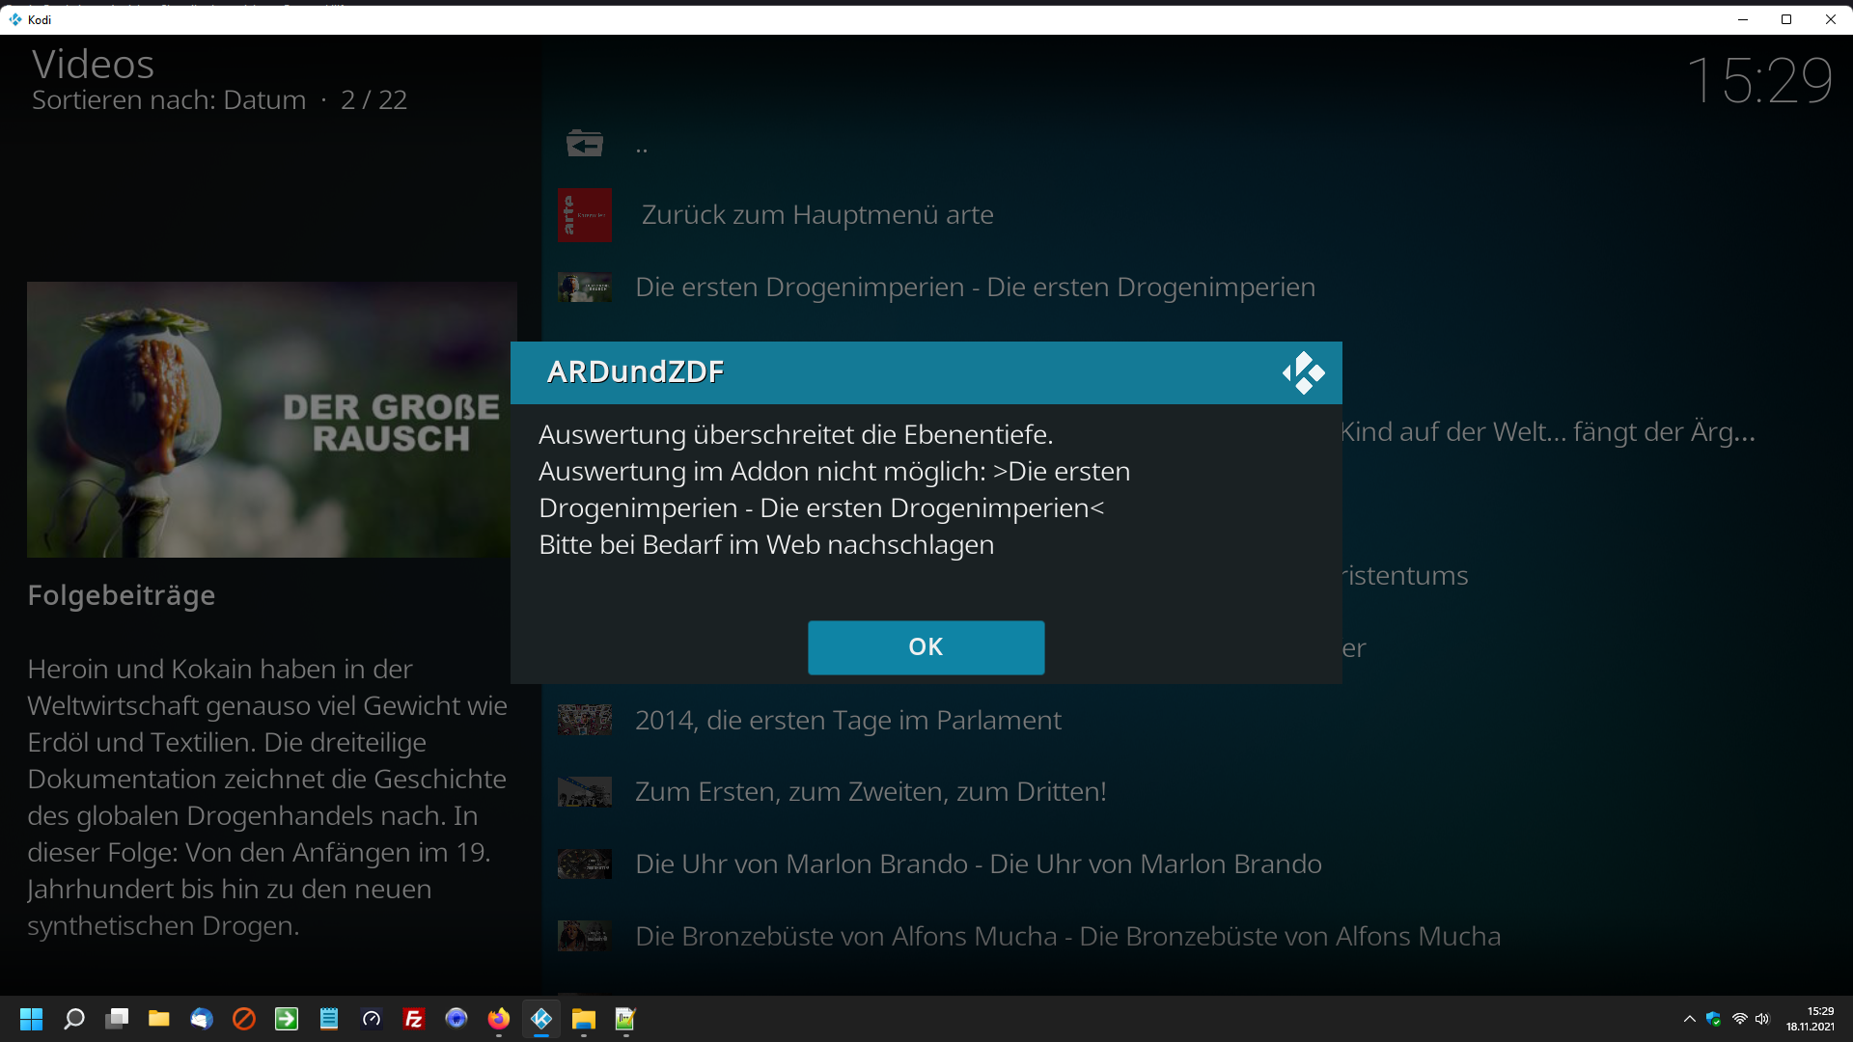This screenshot has width=1853, height=1042.
Task: Click thumbnail beside Marlon Brando entry
Action: pyautogui.click(x=584, y=864)
